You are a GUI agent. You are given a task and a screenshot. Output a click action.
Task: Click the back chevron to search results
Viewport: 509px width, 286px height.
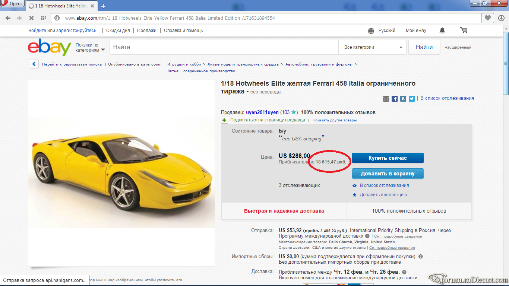tap(34, 64)
